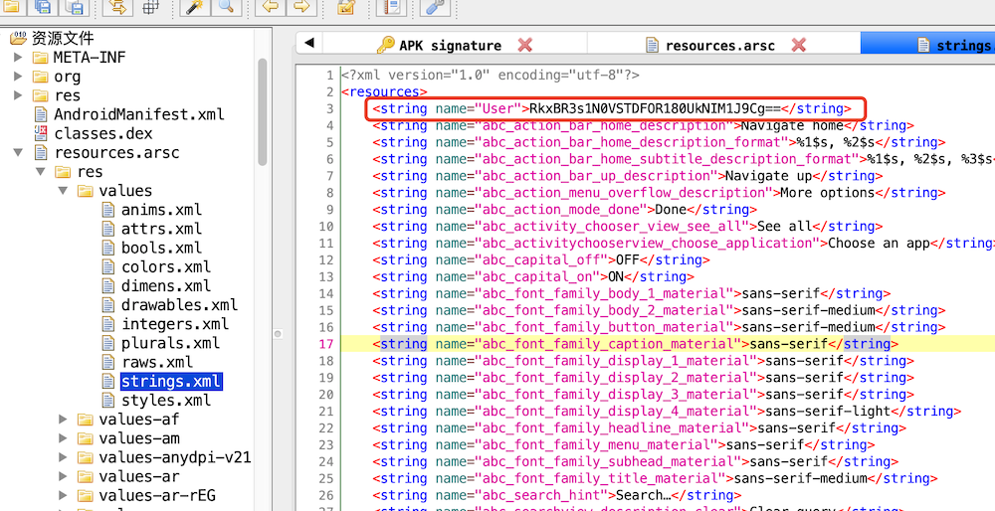
Task: Click the lock and pencil toolbar icon
Action: (346, 6)
